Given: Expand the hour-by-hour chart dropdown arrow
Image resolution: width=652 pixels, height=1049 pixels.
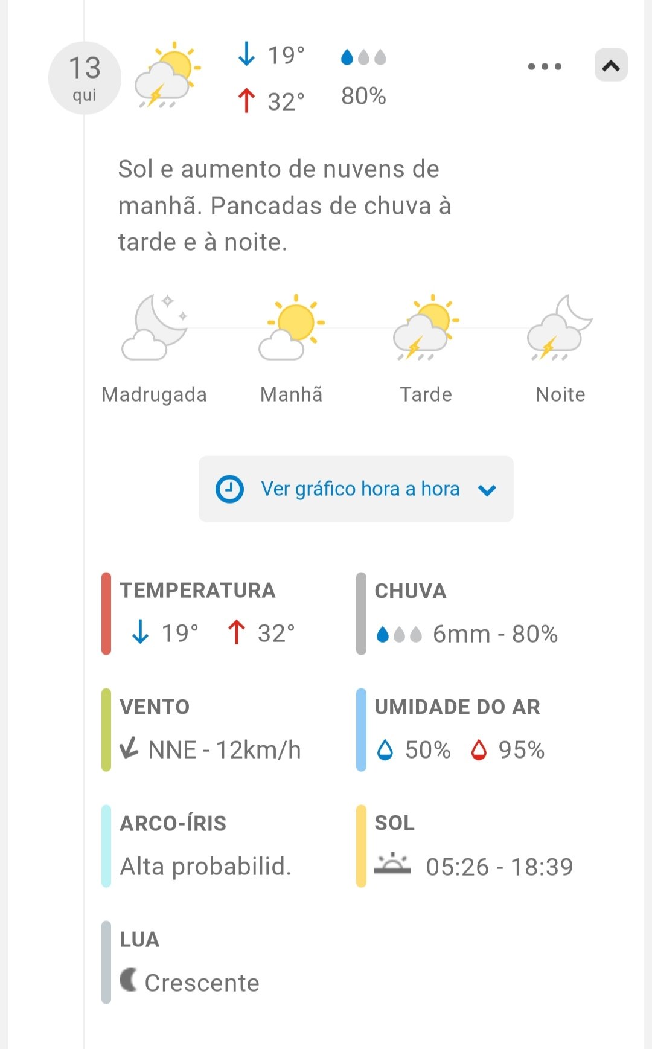Looking at the screenshot, I should tap(487, 490).
